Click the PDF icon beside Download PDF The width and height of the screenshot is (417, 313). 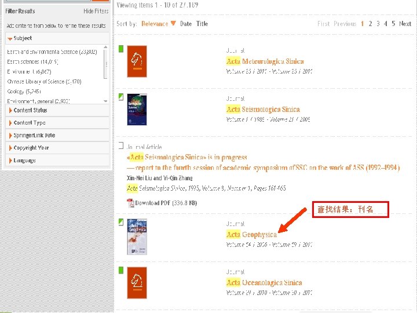coord(130,203)
